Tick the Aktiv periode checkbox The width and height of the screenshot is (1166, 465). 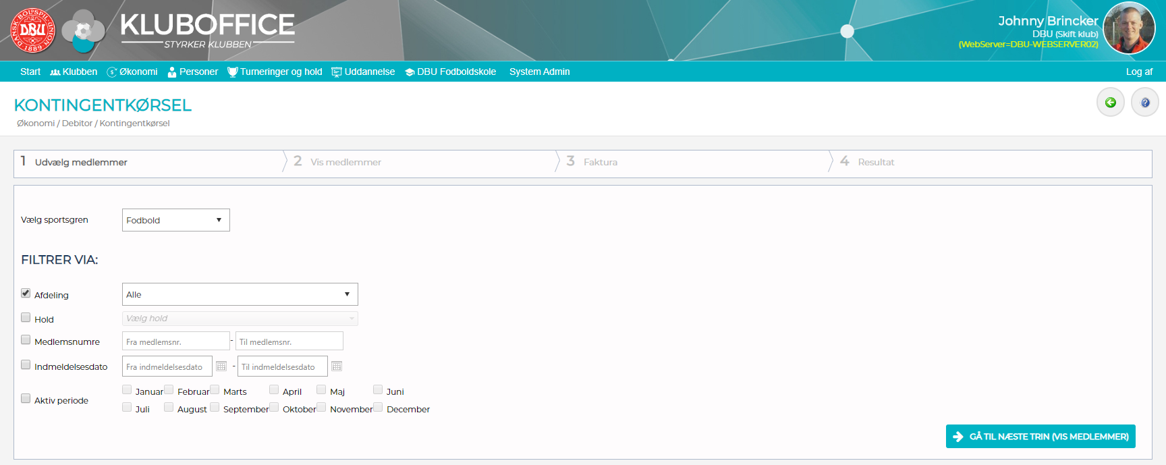(x=26, y=399)
